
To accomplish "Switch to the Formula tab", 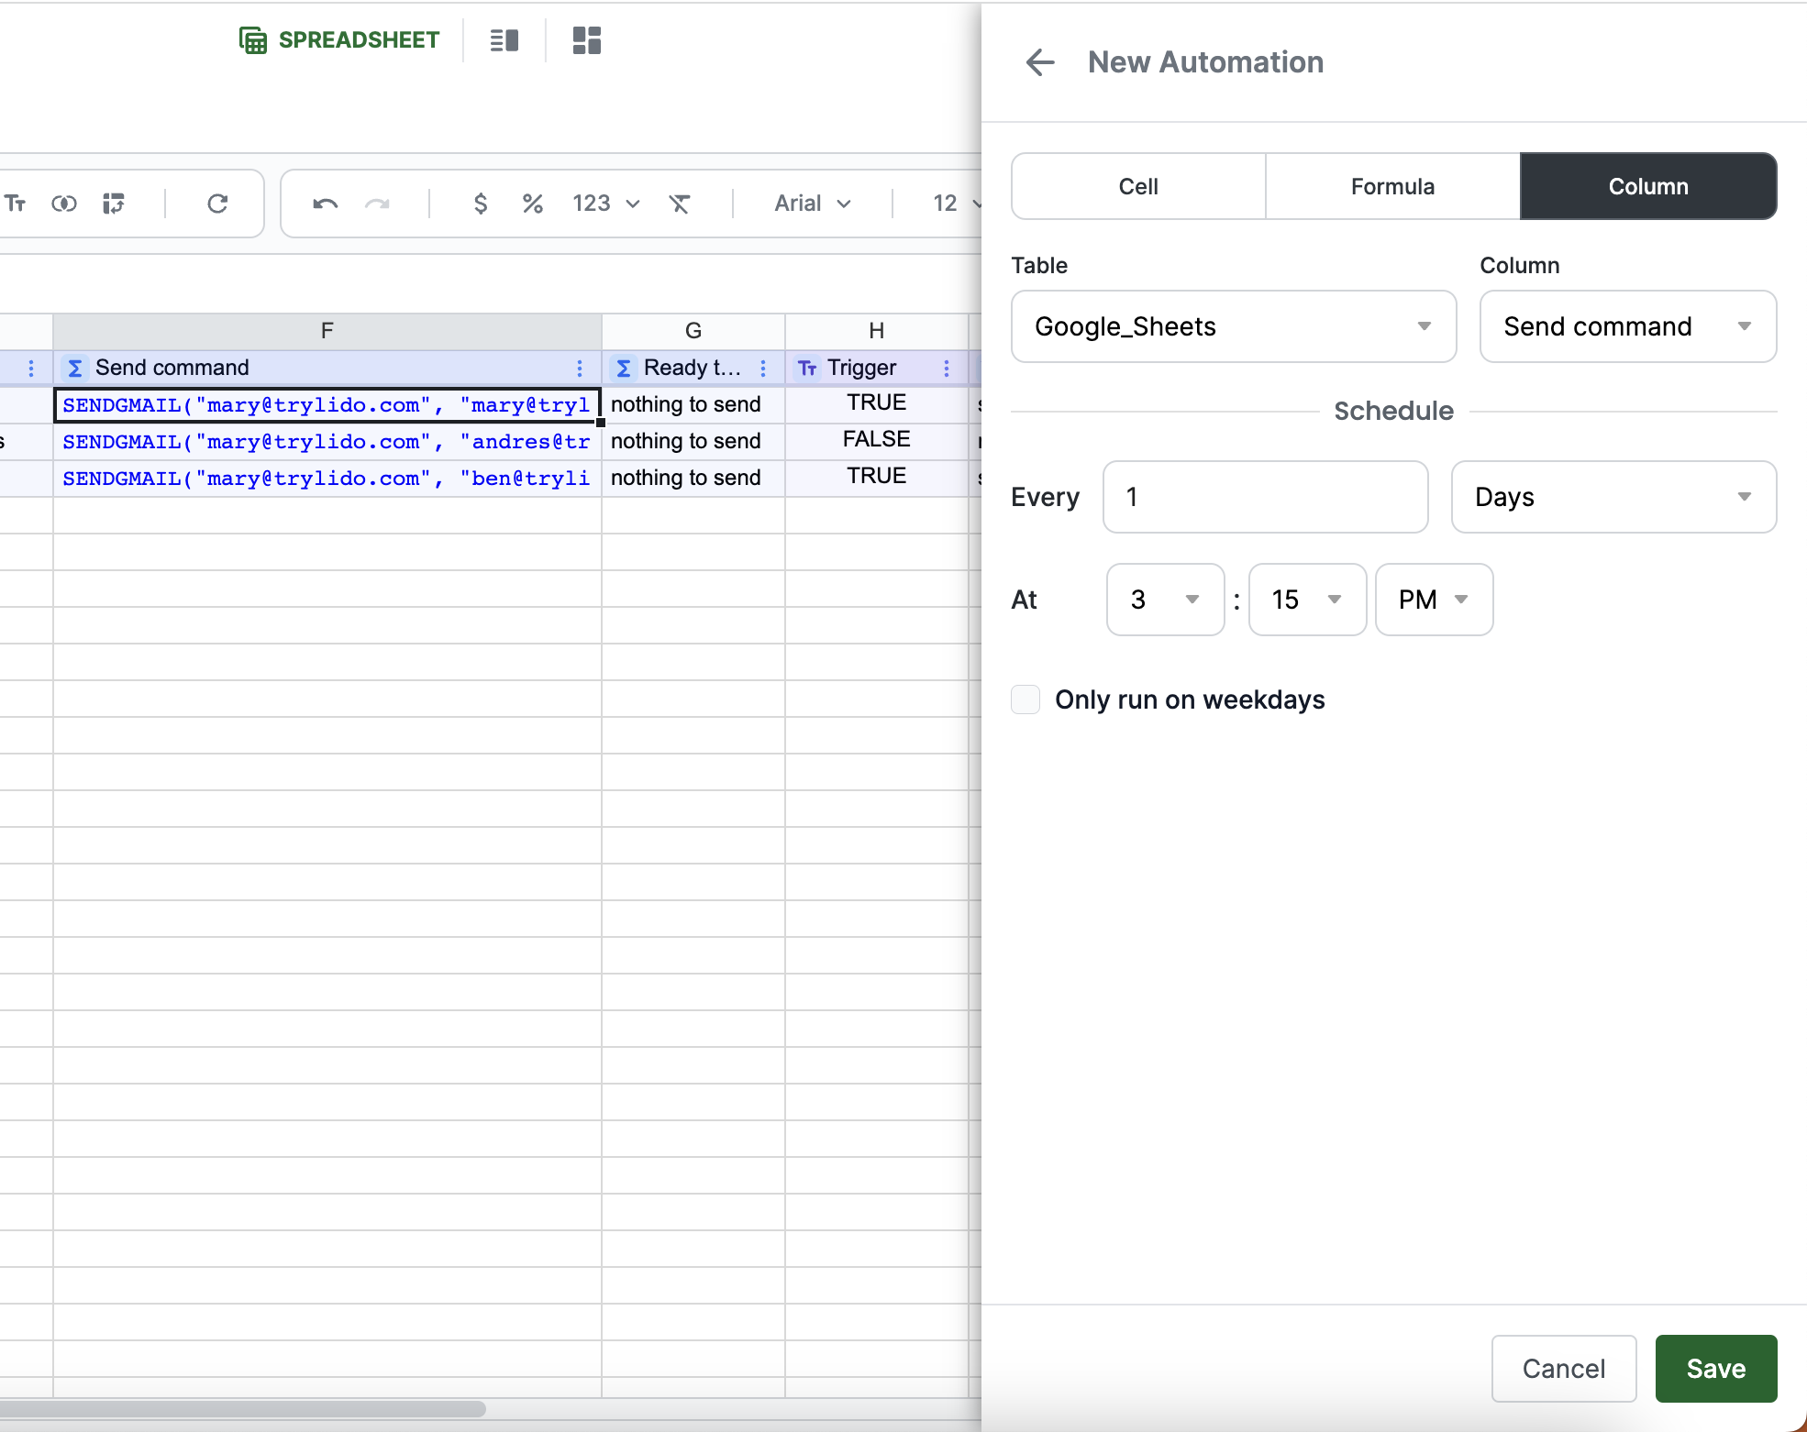I will [1392, 186].
